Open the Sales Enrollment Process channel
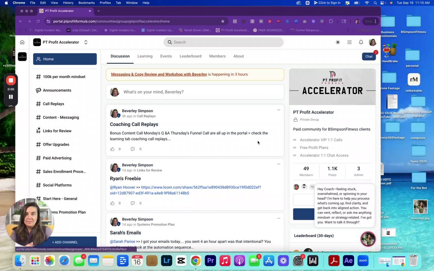This screenshot has width=434, height=271. coord(65,171)
